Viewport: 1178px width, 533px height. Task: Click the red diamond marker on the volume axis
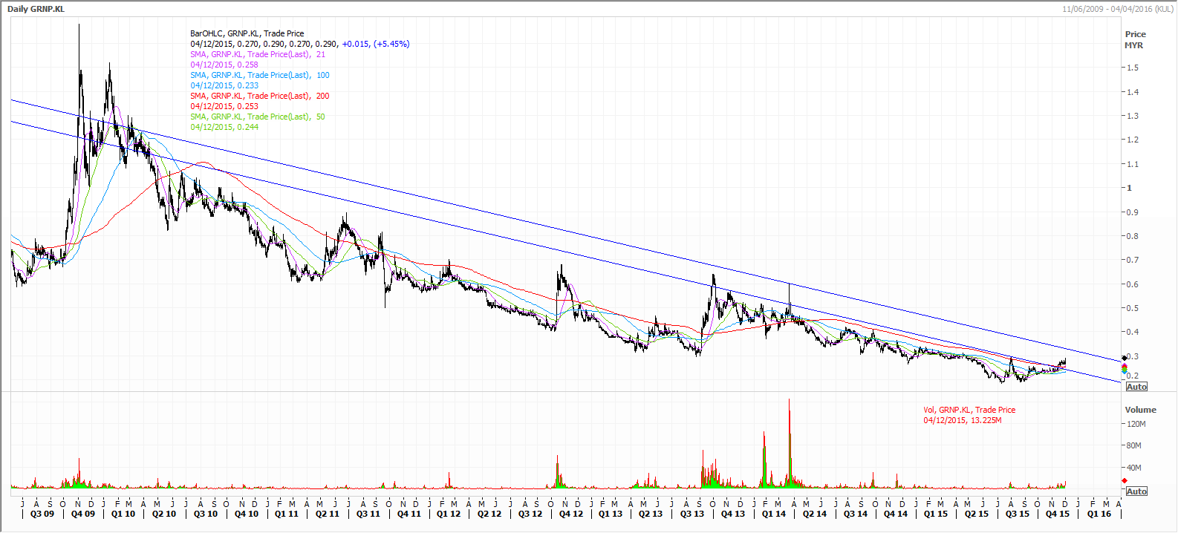pos(1124,481)
